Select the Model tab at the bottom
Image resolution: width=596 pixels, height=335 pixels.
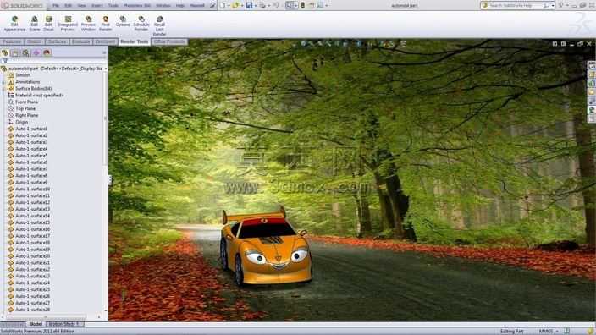tap(36, 324)
